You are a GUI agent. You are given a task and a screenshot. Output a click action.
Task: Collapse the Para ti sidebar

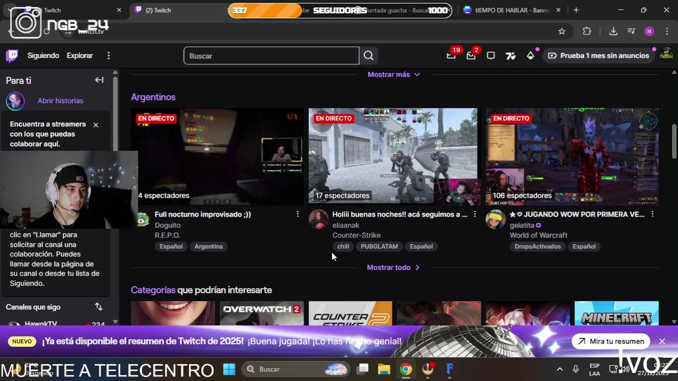point(99,80)
